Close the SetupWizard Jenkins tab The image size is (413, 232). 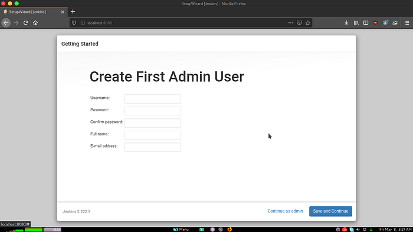pyautogui.click(x=63, y=12)
